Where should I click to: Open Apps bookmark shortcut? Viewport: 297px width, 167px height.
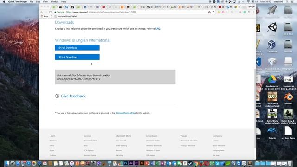[45, 17]
